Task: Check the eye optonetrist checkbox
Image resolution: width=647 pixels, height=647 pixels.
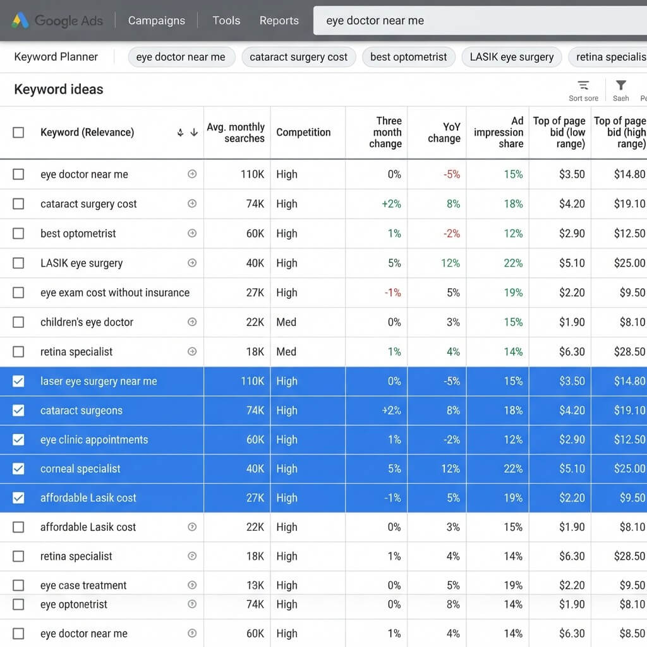Action: [18, 605]
